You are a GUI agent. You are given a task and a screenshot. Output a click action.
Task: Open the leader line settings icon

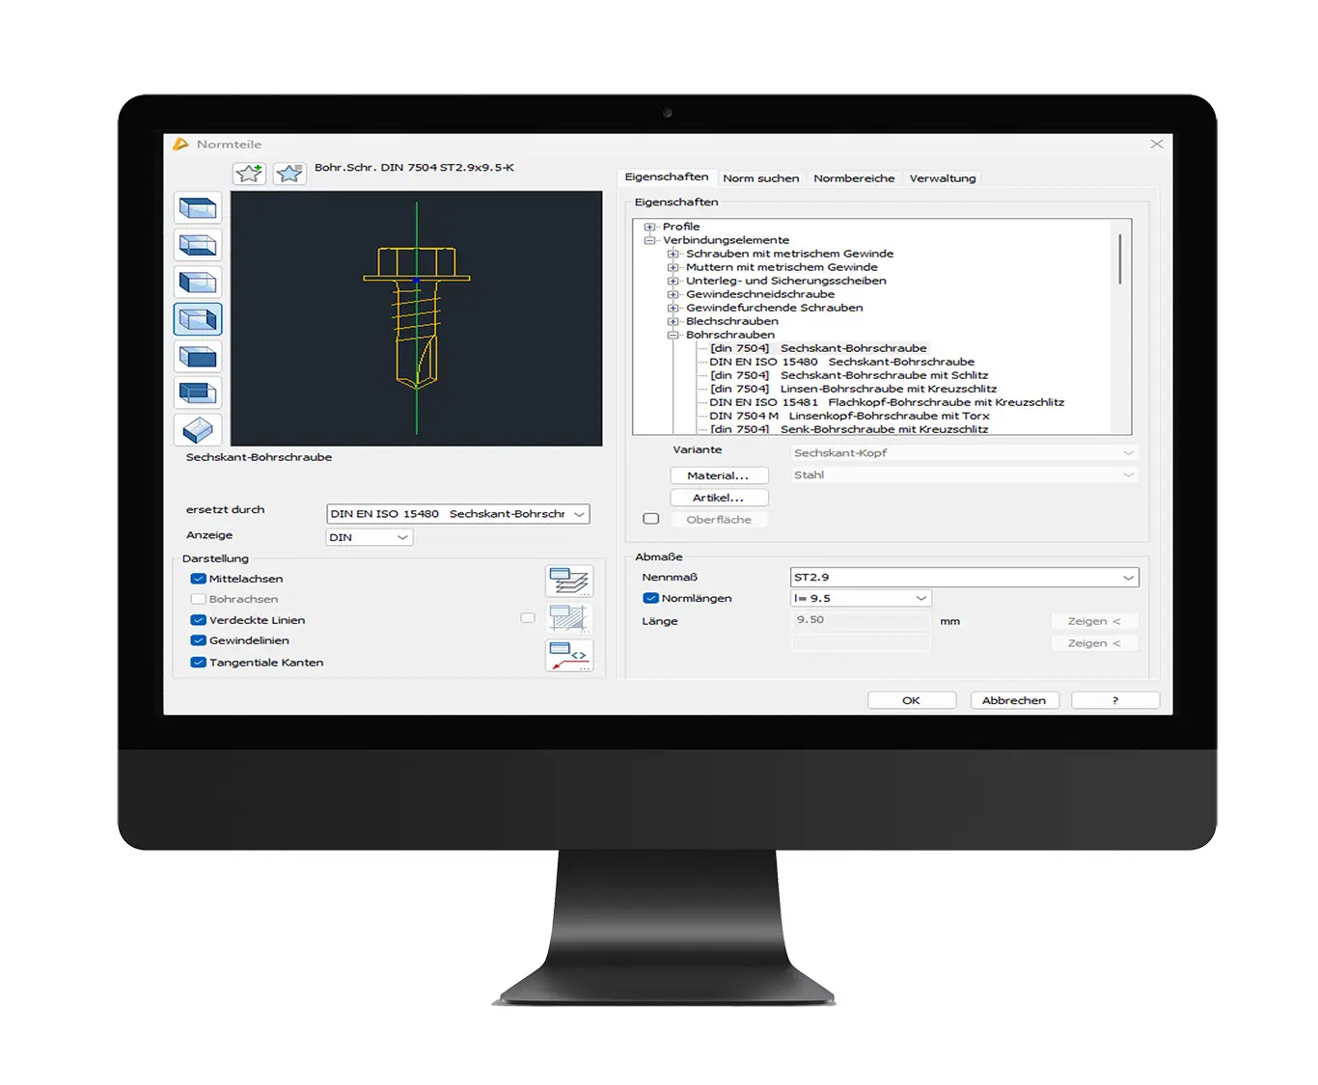(569, 656)
